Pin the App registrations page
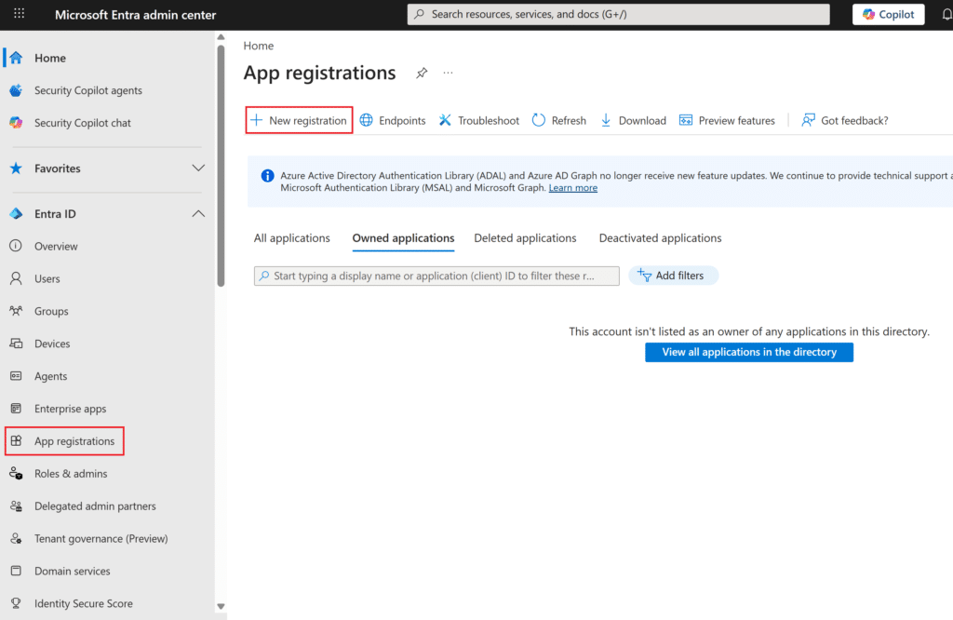Image resolution: width=953 pixels, height=620 pixels. [422, 73]
